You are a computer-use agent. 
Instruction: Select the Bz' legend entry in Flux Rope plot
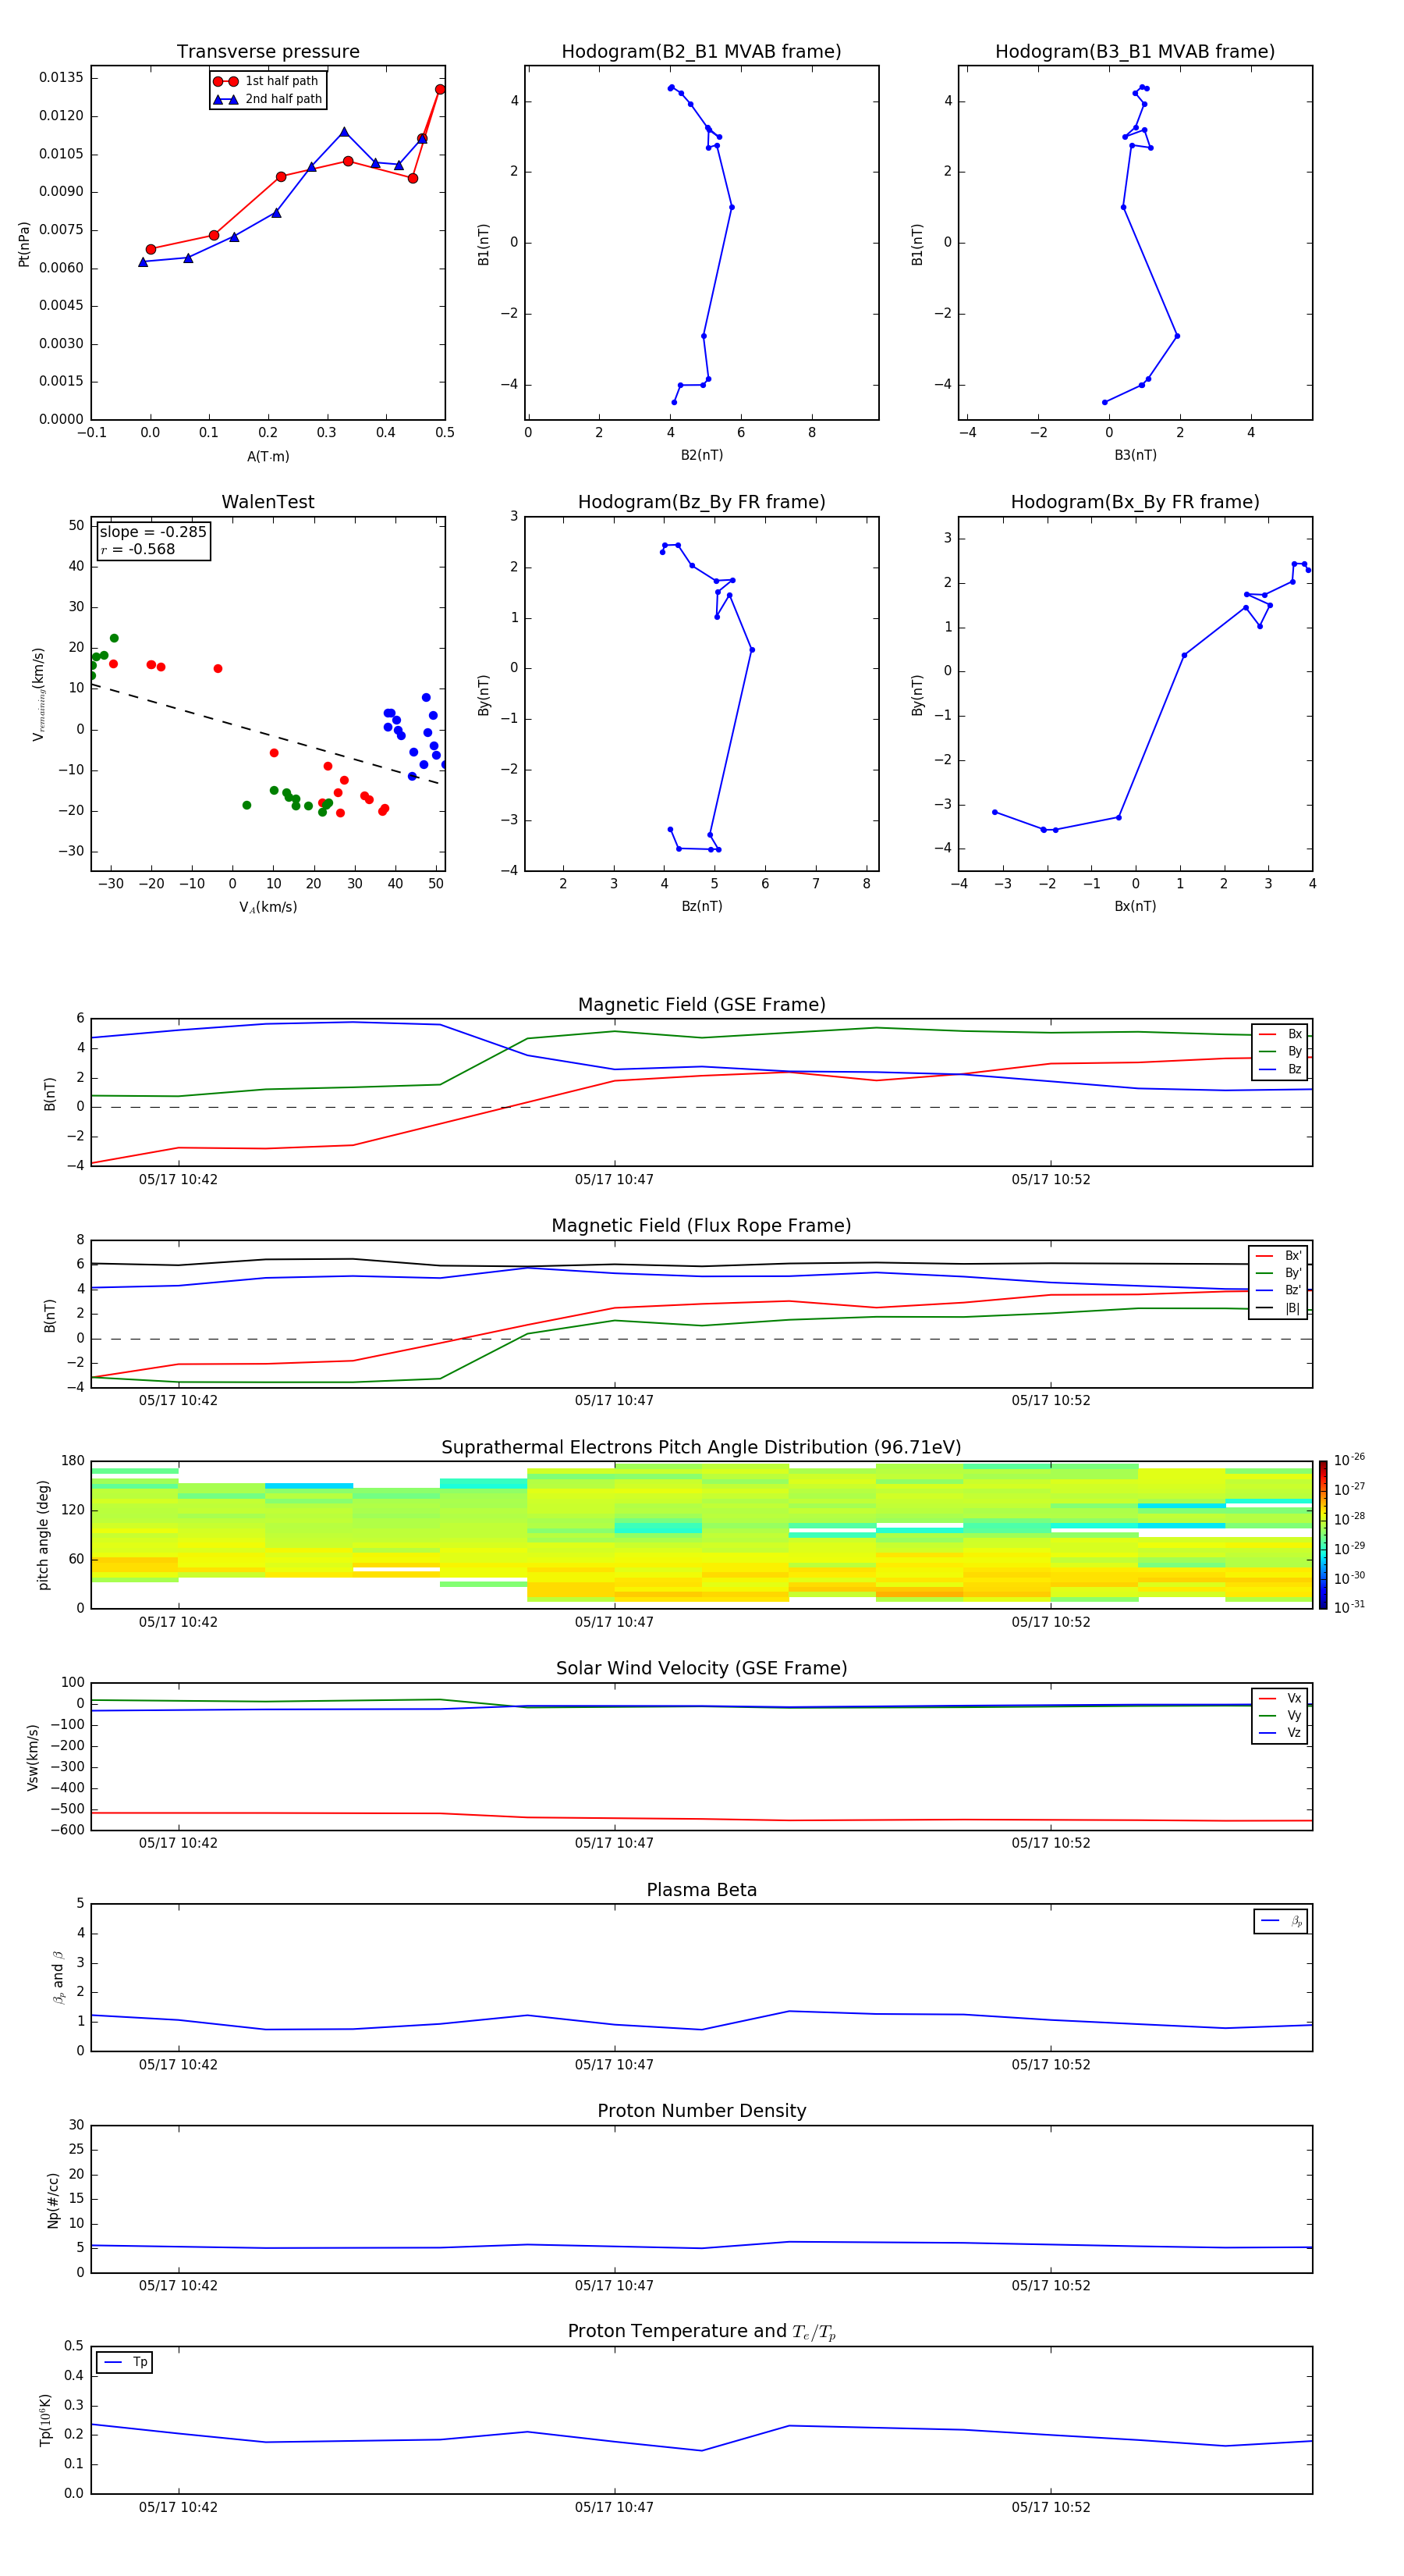(1278, 1290)
